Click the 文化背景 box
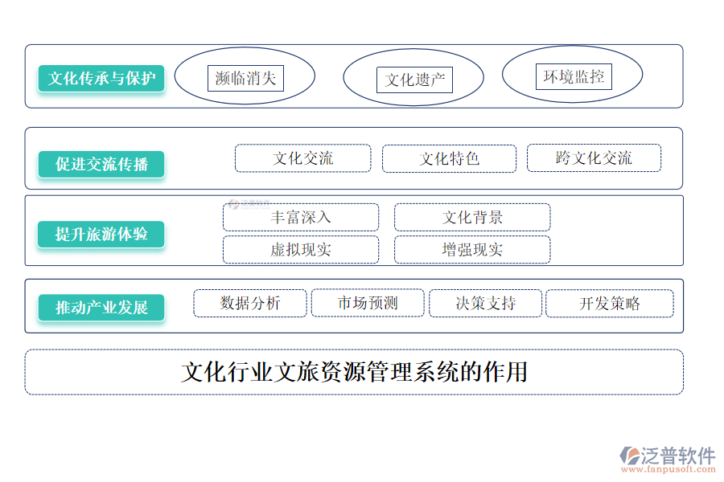The image size is (724, 482). click(x=472, y=218)
